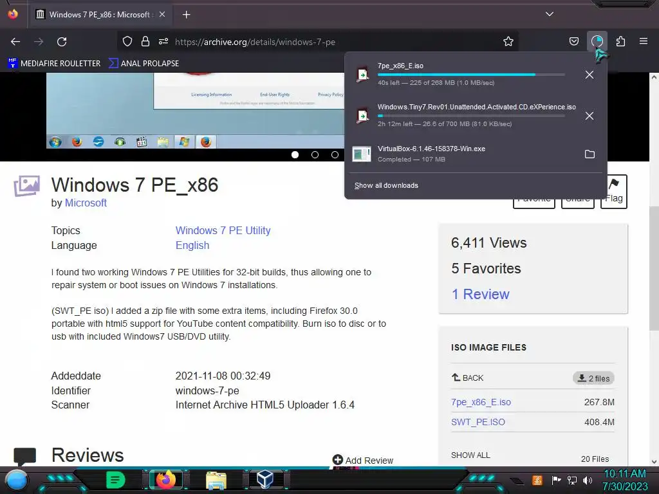Open Action Center flag tray icon

[556, 480]
